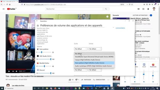
Task: Skip to the next video
Action: pos(13,71)
